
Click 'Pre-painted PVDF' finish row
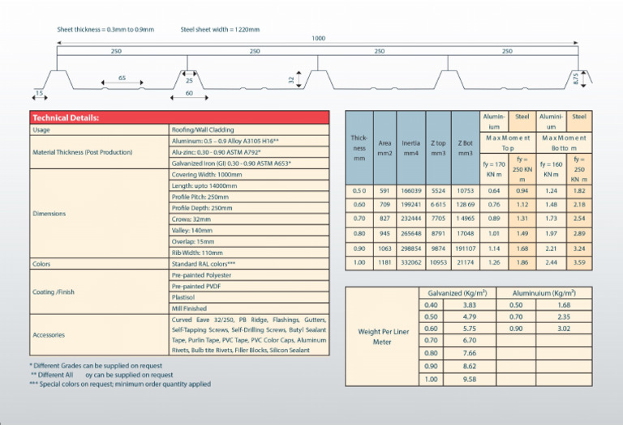[249, 287]
